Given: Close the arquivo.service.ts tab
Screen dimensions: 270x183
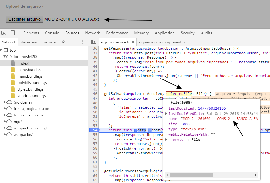Looking at the screenshot, I should [x=133, y=42].
